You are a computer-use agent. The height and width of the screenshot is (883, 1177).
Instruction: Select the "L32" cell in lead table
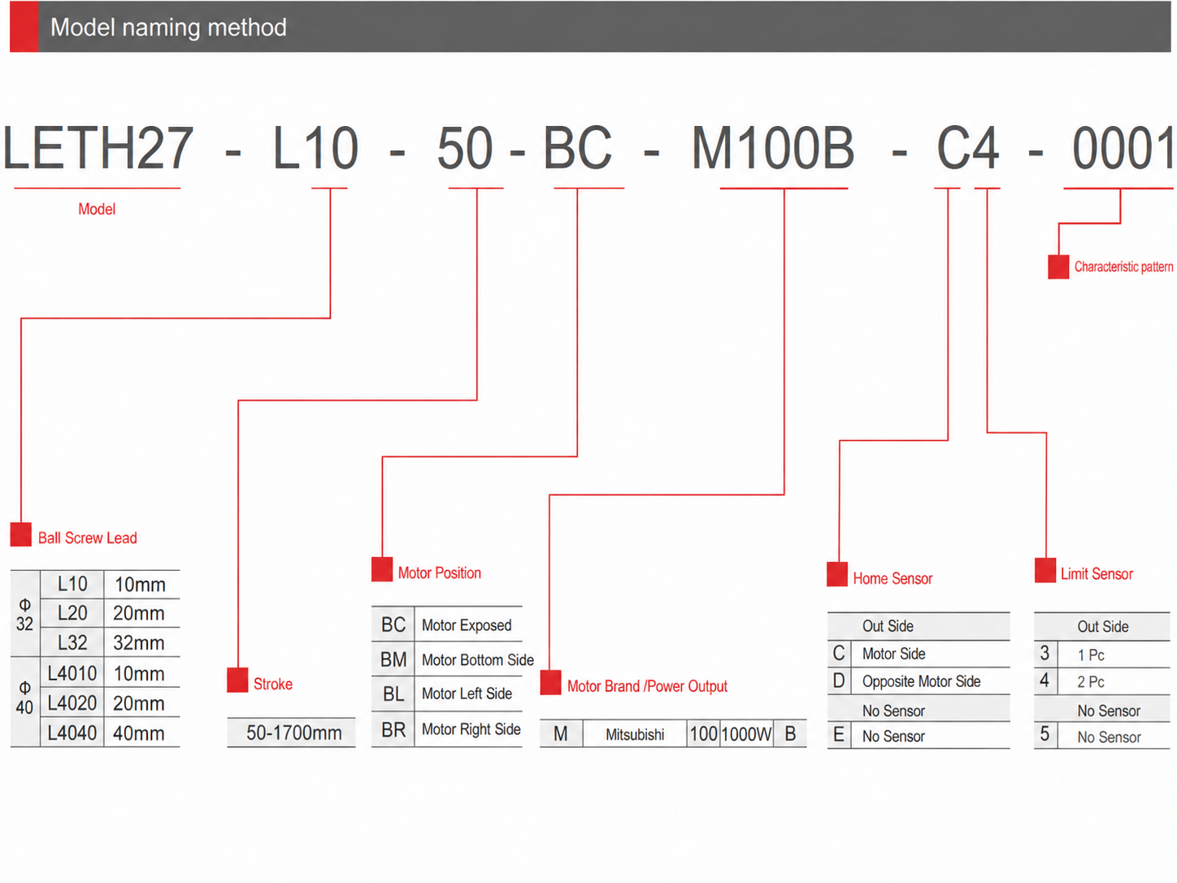[x=72, y=642]
